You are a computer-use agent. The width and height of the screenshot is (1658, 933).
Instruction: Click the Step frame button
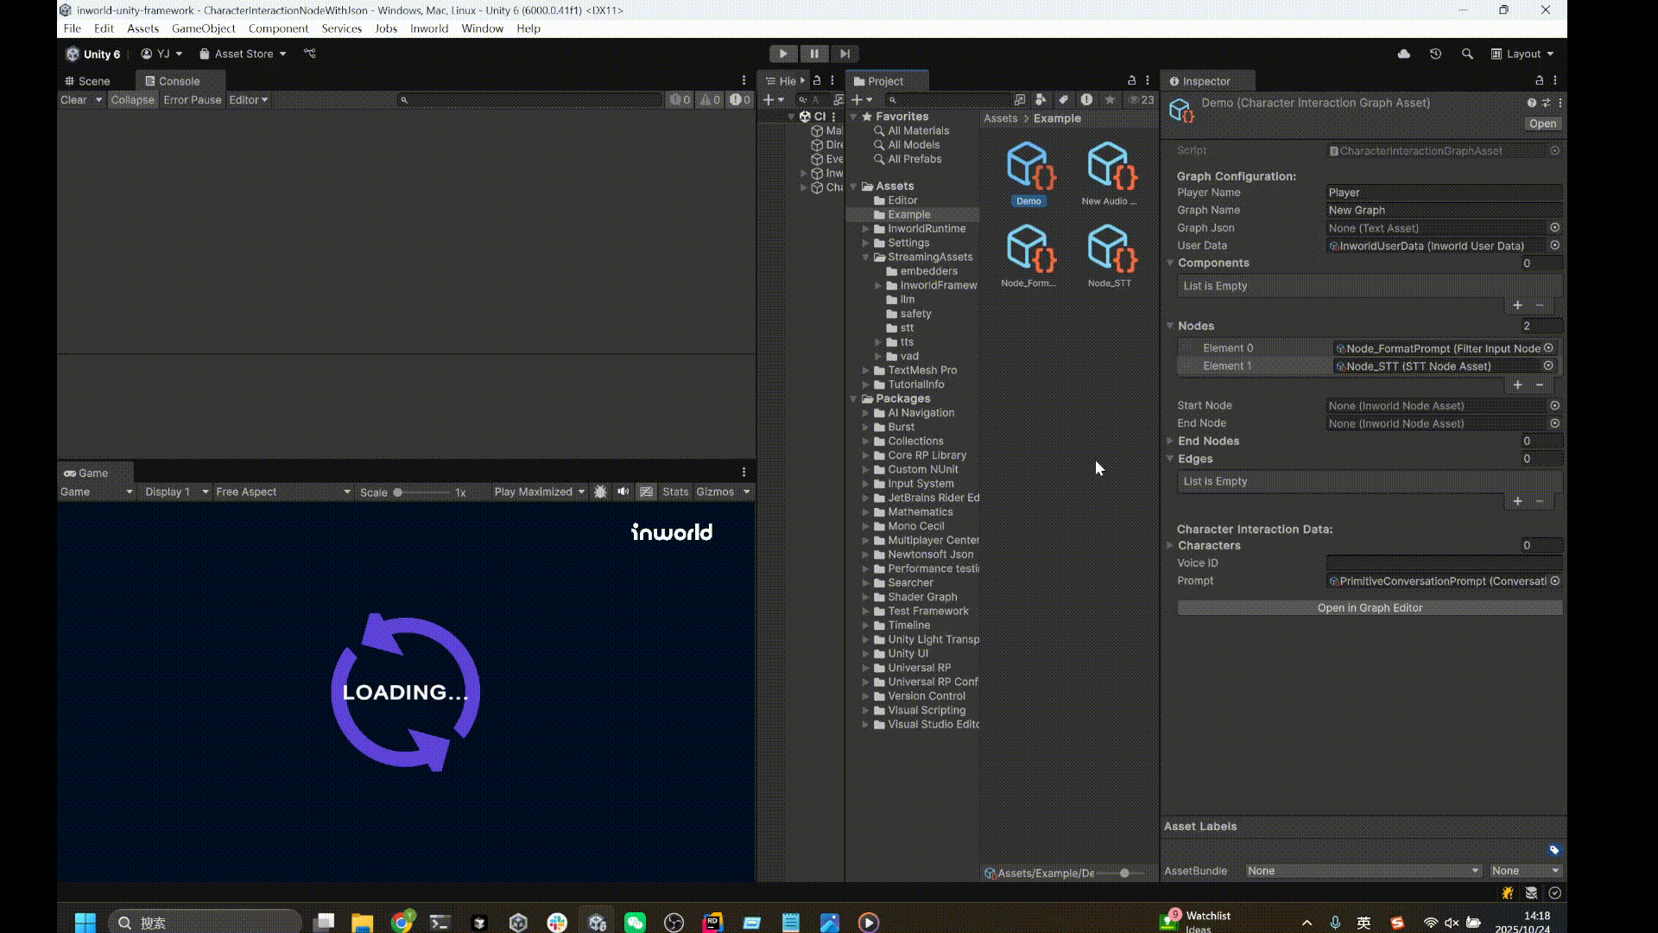[x=845, y=54]
